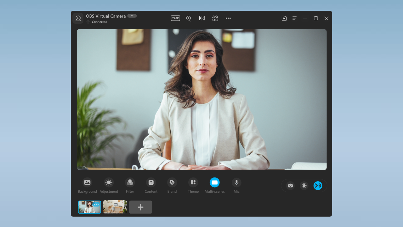
Task: Toggle the virtual camera broadcast button
Action: 318,186
